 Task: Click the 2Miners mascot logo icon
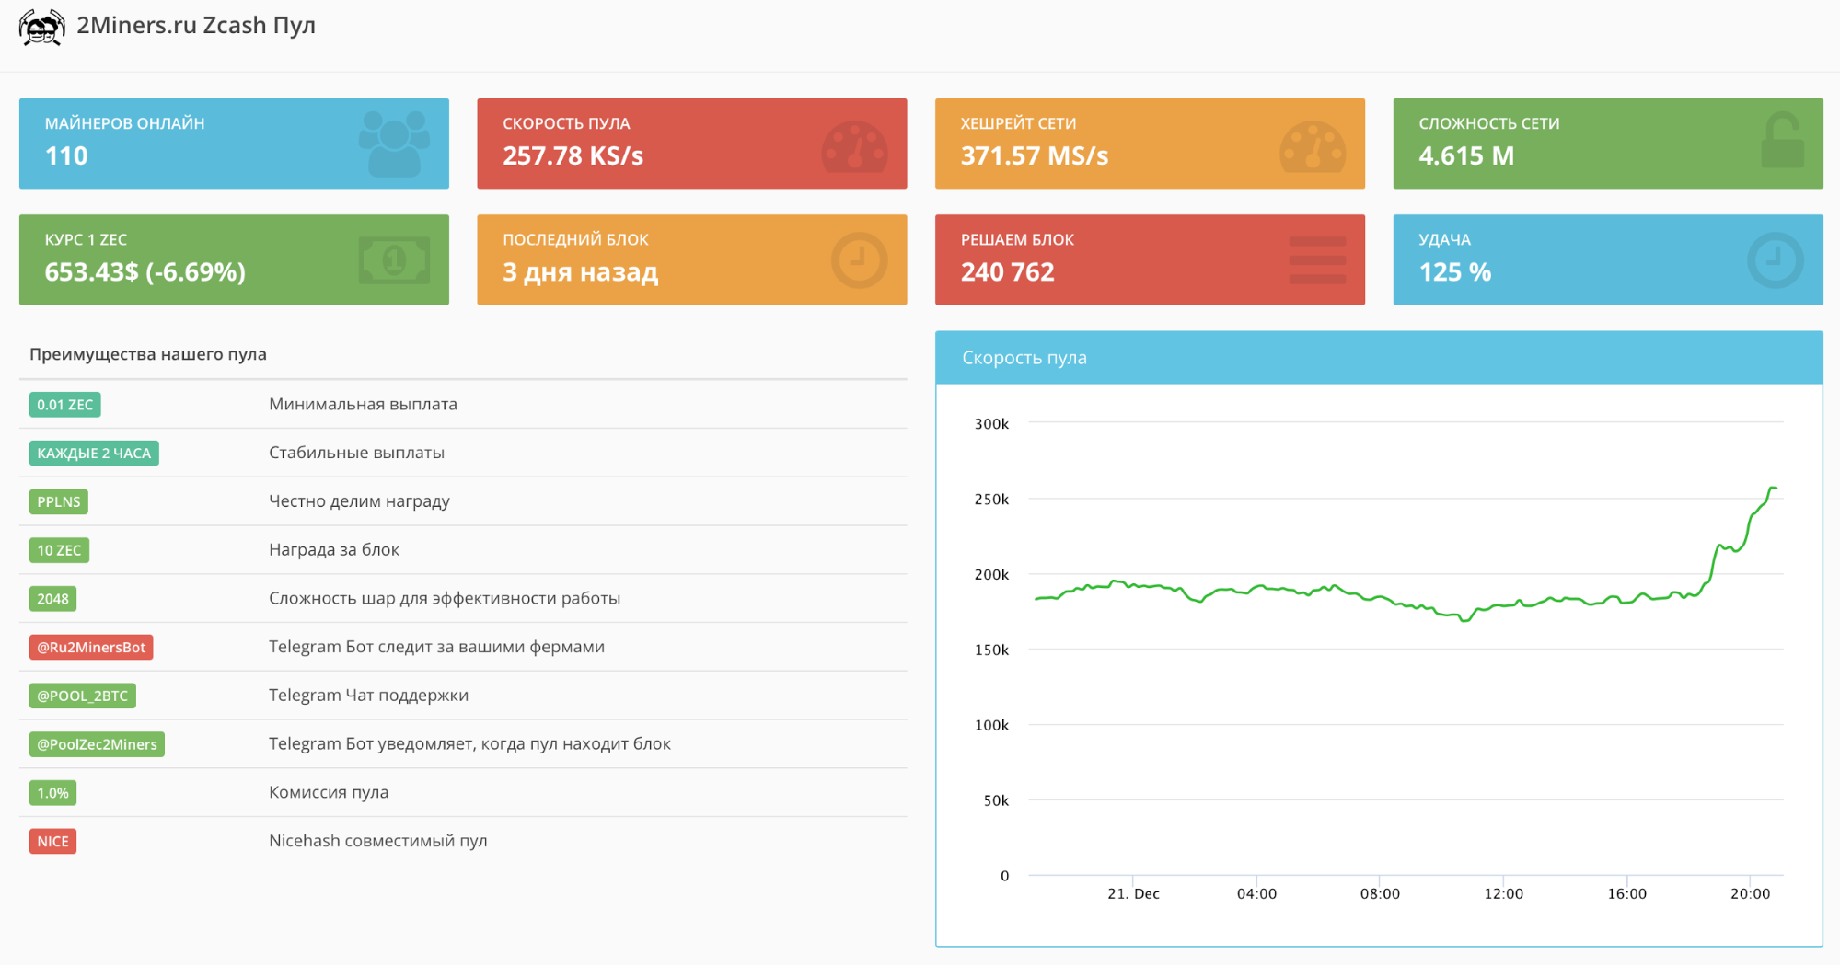point(41,27)
